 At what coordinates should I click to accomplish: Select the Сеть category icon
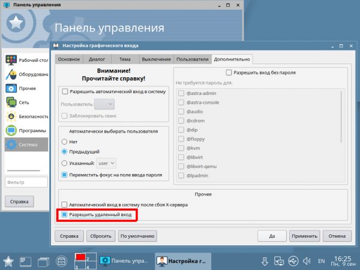tap(10, 102)
